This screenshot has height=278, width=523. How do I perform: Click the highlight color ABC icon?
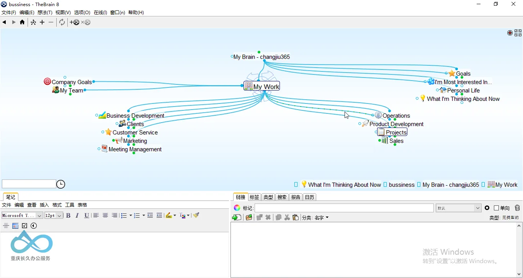coord(169,215)
